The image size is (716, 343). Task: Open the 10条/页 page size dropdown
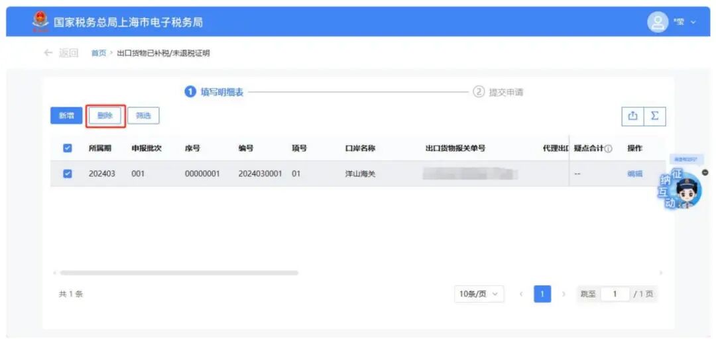[x=479, y=294]
